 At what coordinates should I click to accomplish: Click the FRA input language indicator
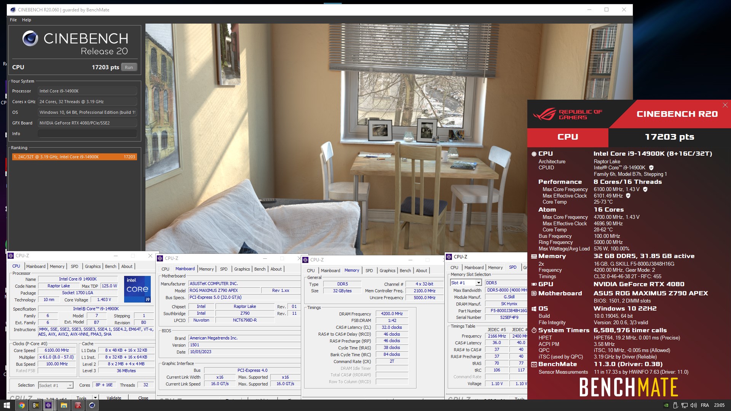705,405
